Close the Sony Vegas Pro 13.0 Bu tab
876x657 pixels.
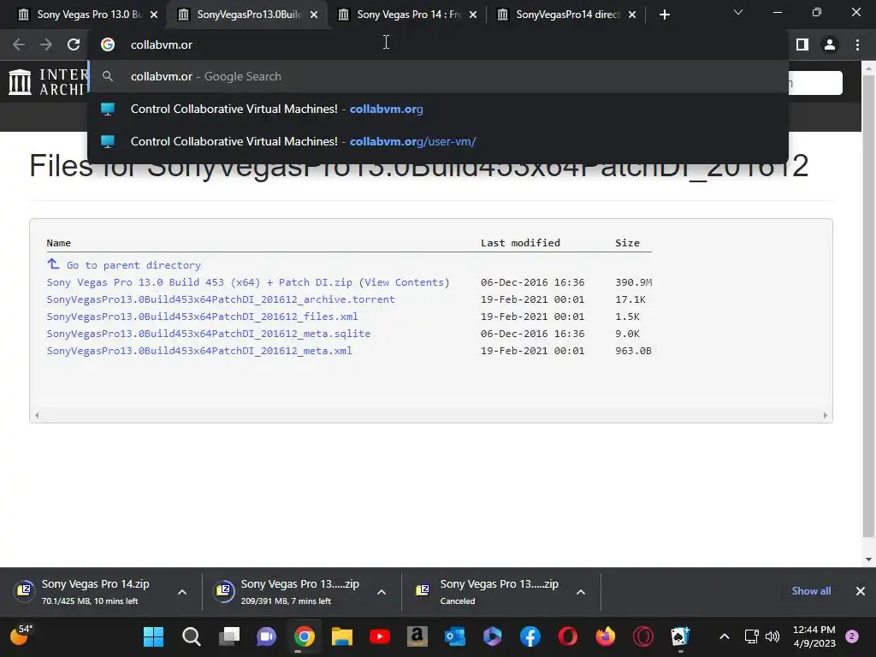[154, 15]
